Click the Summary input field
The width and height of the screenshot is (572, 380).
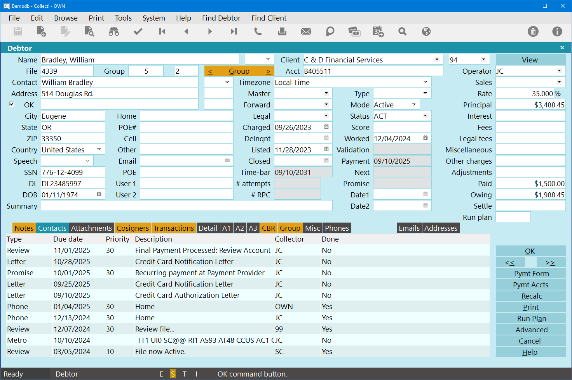click(x=187, y=206)
